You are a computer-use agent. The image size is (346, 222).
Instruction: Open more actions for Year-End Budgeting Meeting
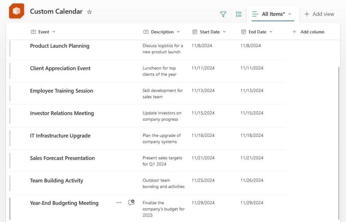coord(119,202)
